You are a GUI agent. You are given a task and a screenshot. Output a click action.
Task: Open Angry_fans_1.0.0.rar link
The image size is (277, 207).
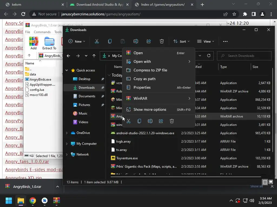click(27, 162)
